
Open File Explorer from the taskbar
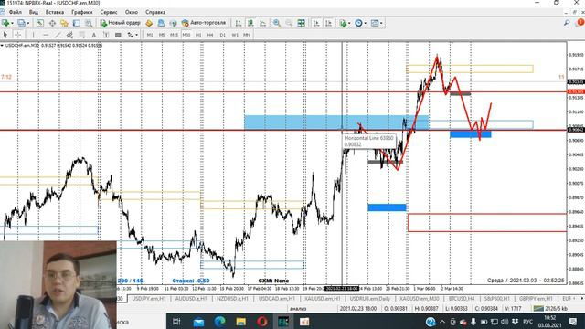[240, 321]
